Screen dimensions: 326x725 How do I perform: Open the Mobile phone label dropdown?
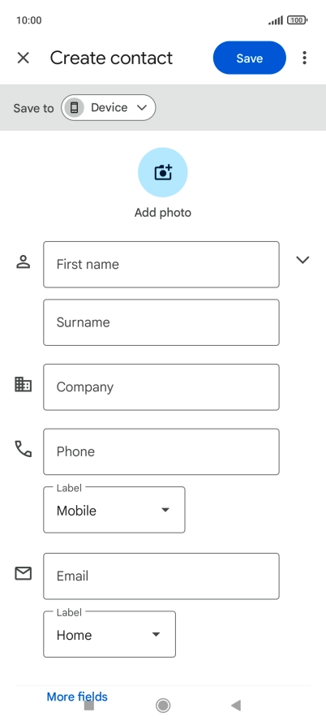point(114,510)
